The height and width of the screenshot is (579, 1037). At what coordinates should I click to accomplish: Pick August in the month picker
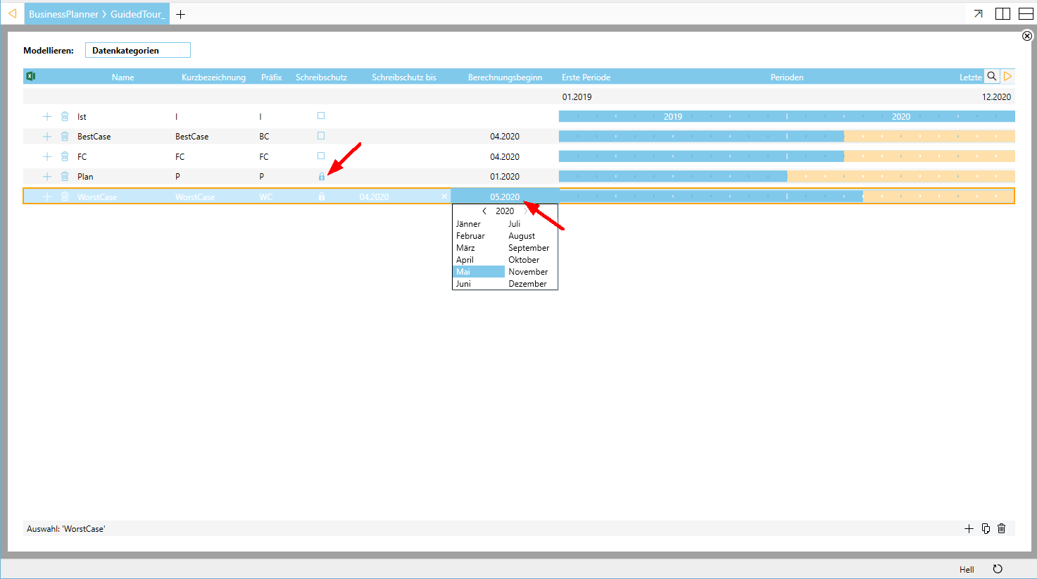click(x=522, y=236)
